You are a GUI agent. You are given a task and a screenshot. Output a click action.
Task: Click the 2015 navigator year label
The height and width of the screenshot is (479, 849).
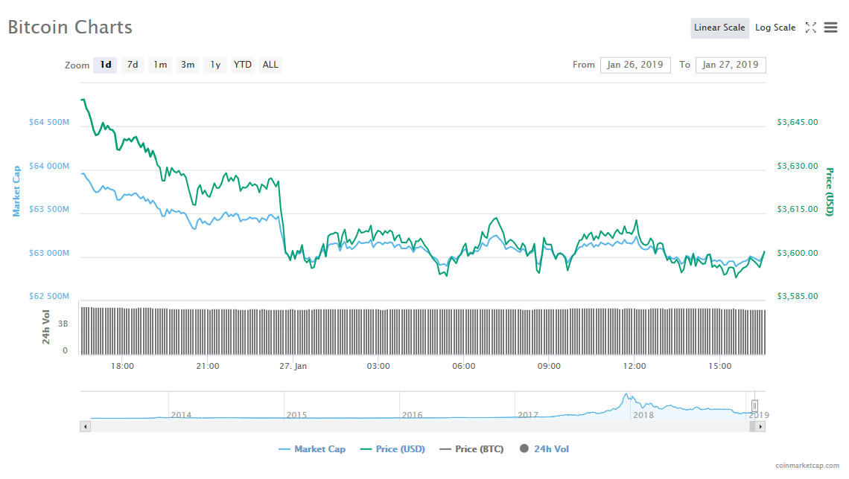[296, 415]
